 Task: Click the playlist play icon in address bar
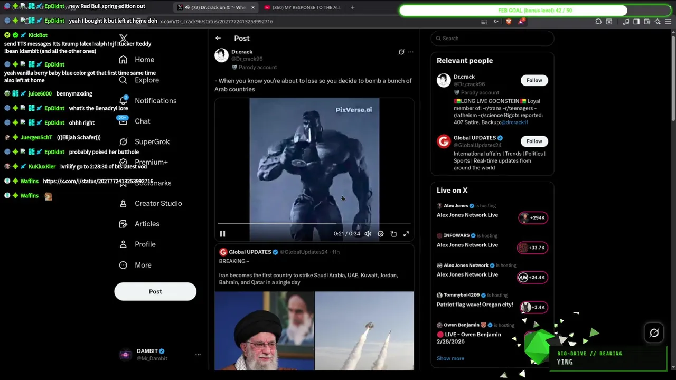pos(495,22)
